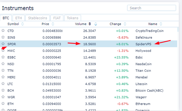Click the Titan Coin name

143,71
